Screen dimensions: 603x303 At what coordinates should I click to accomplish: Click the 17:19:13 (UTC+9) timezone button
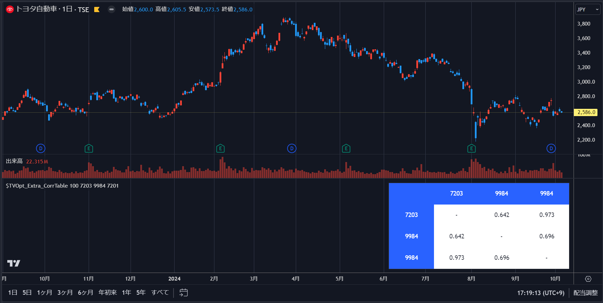click(x=541, y=293)
